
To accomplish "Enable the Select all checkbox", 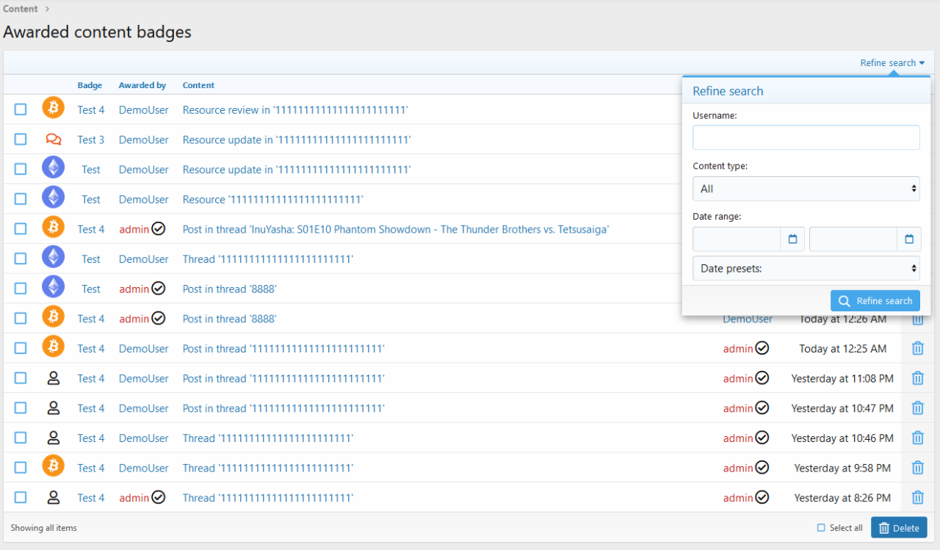I will pos(822,528).
